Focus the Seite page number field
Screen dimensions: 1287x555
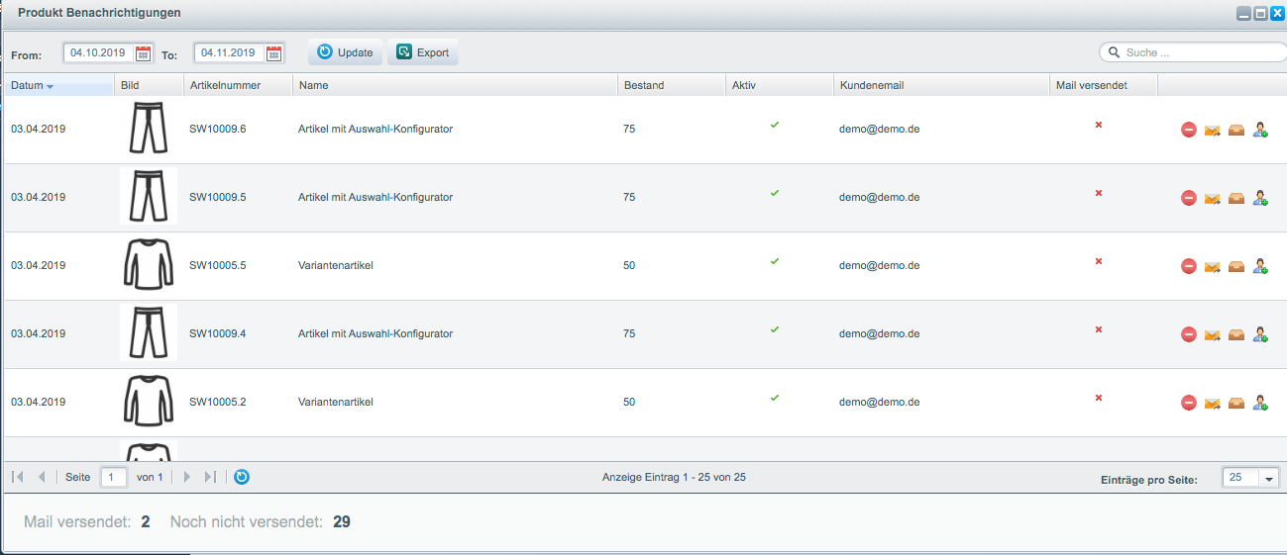click(x=114, y=477)
